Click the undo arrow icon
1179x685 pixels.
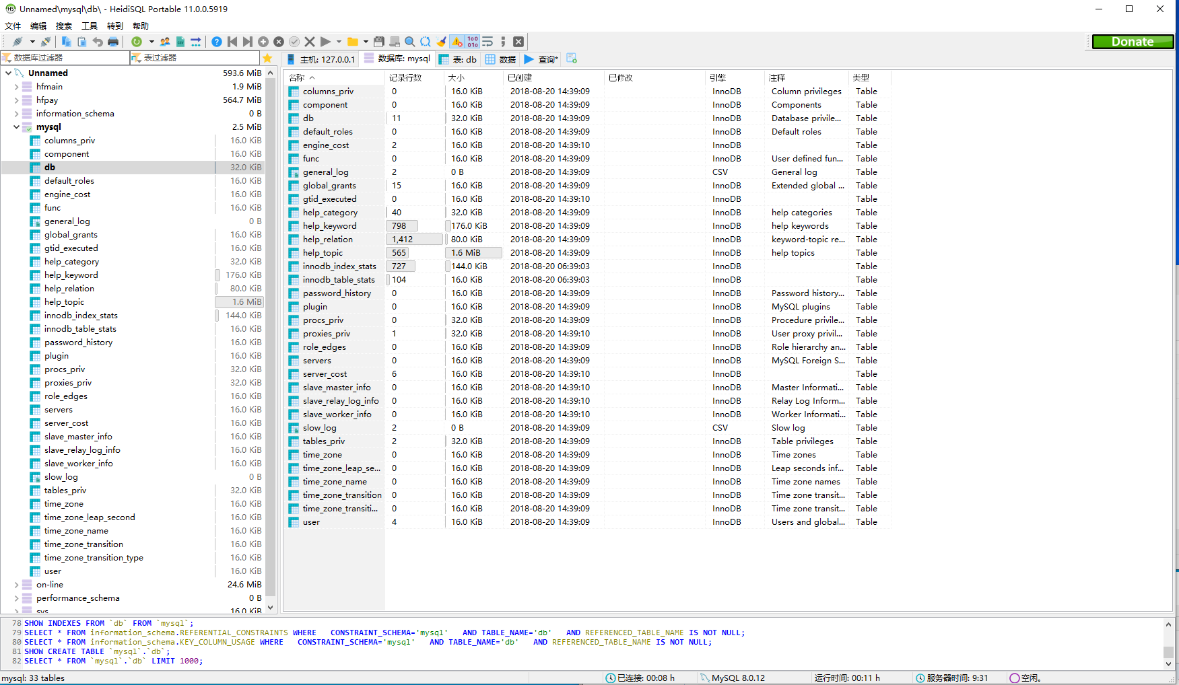pyautogui.click(x=98, y=42)
